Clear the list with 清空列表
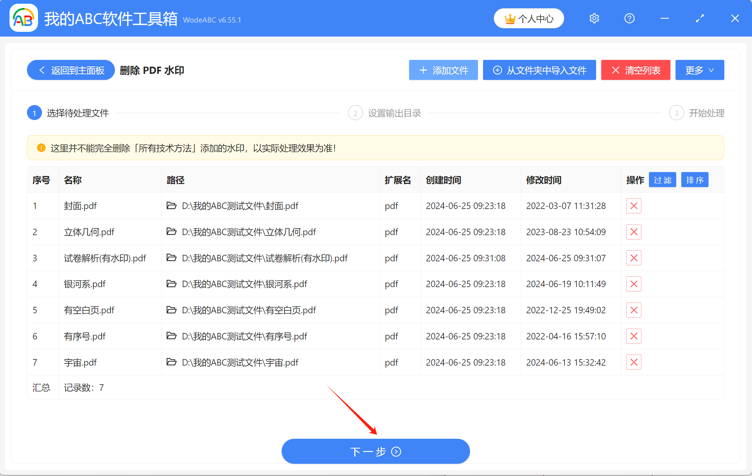 tap(635, 70)
